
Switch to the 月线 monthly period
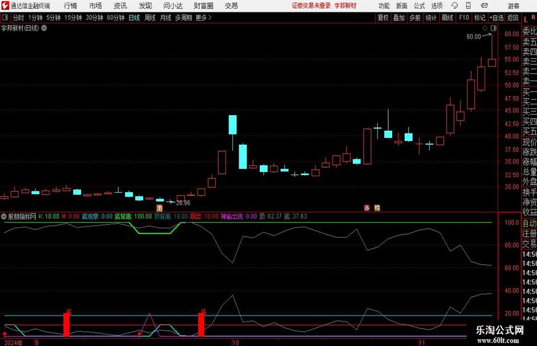pyautogui.click(x=166, y=18)
